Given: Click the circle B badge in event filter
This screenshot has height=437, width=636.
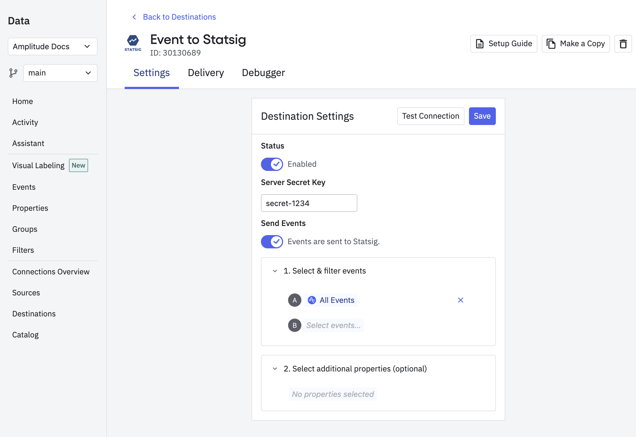Looking at the screenshot, I should coord(294,325).
